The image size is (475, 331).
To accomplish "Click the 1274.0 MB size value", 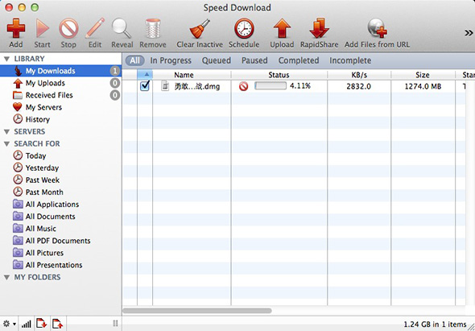I will pos(423,86).
